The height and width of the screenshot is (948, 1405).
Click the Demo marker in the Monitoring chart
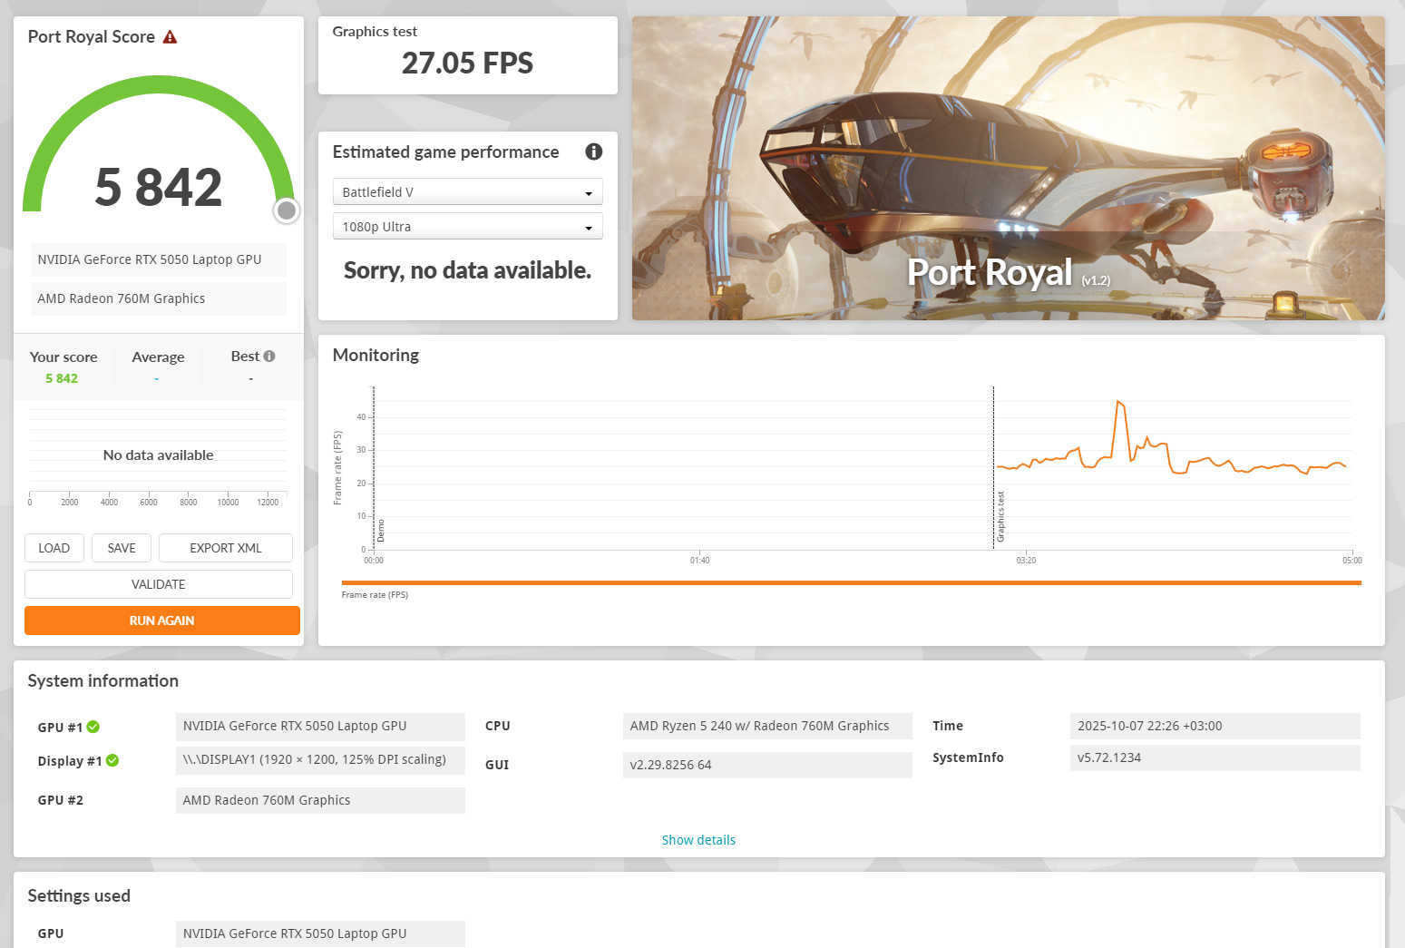[x=381, y=530]
